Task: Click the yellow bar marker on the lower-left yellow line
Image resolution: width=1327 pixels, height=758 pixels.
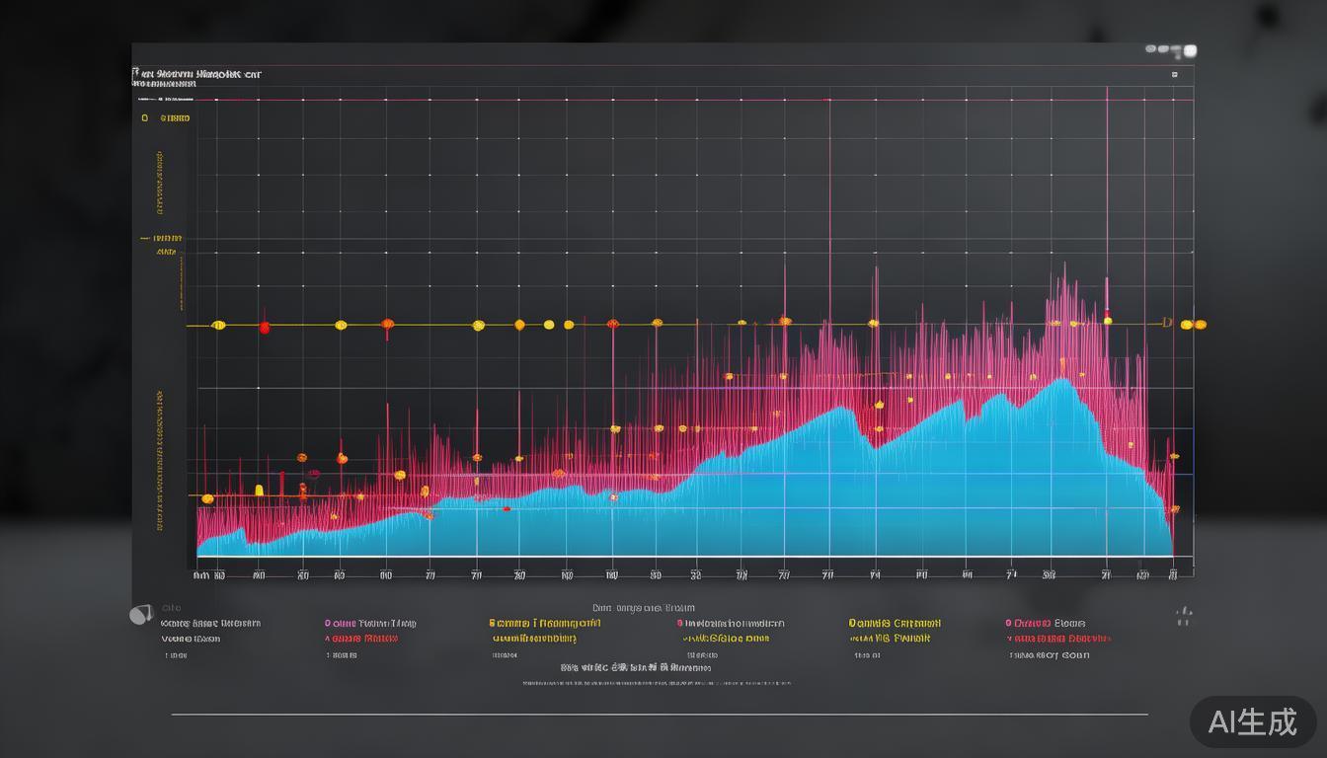Action: pos(259,490)
